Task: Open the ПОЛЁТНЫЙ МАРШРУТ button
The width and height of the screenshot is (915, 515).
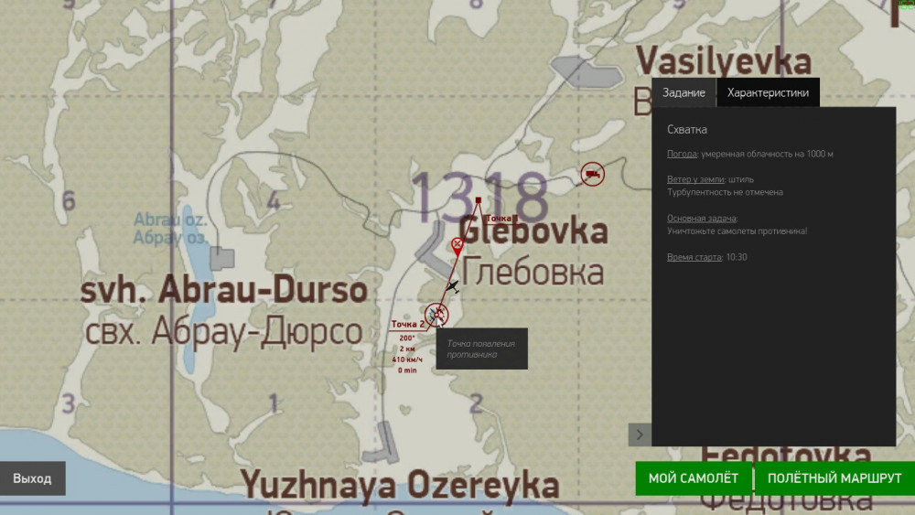Action: coord(834,478)
